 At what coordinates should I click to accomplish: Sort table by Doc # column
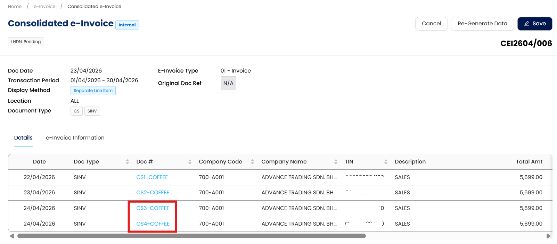(x=190, y=162)
